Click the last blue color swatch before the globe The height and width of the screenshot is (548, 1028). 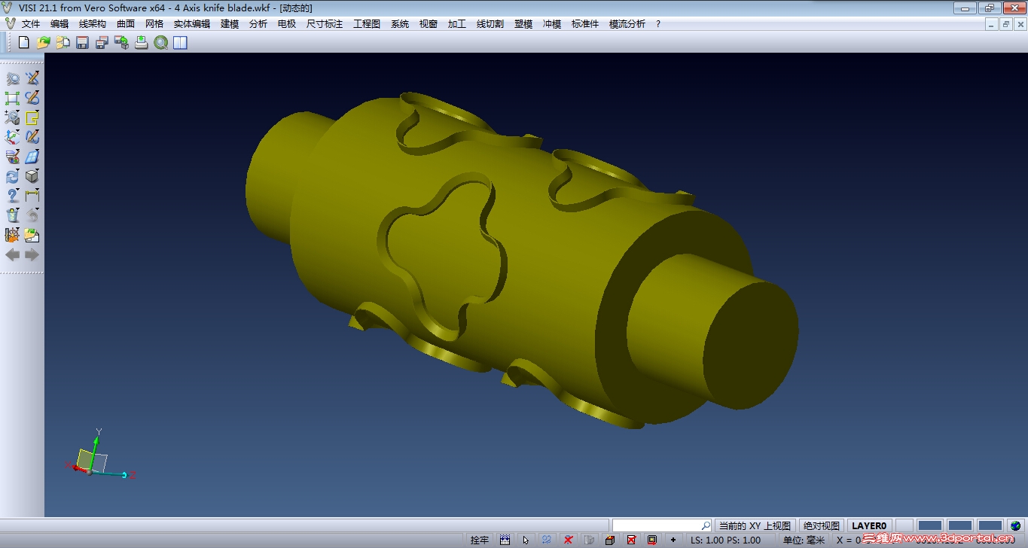coord(990,525)
